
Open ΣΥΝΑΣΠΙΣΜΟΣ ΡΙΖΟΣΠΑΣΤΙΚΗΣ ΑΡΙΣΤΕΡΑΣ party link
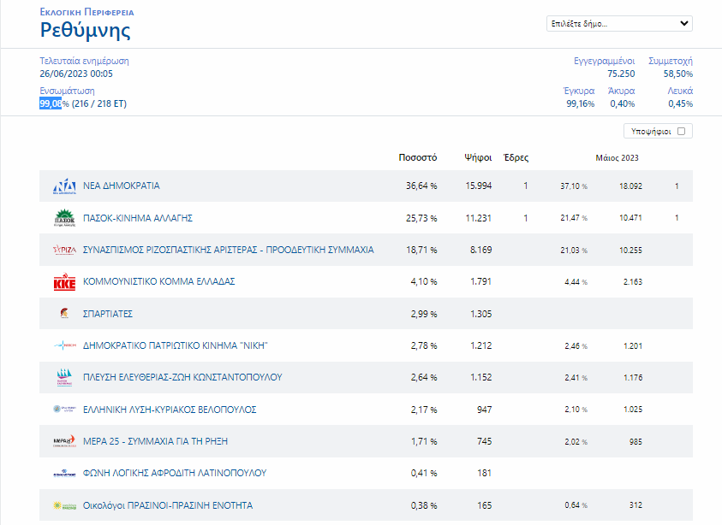pyautogui.click(x=229, y=250)
